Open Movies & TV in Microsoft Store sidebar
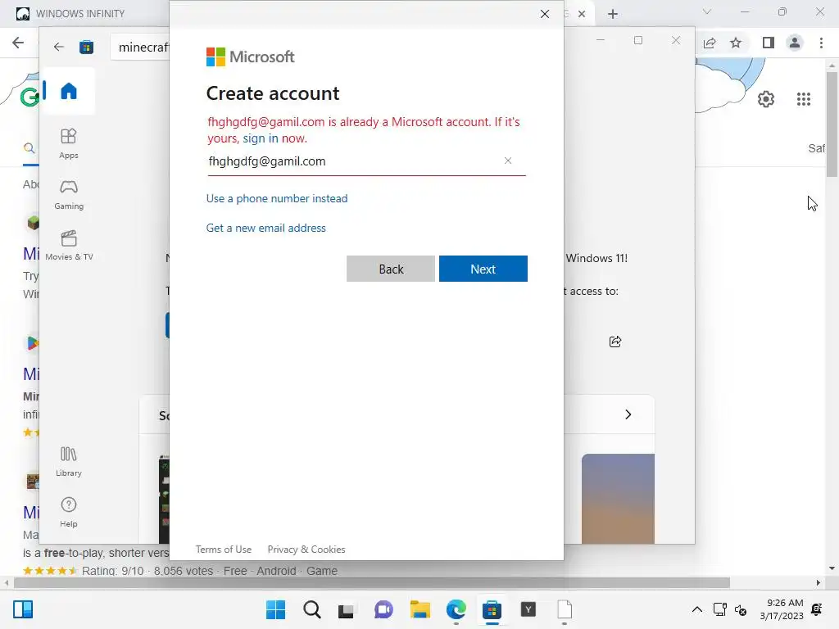This screenshot has height=629, width=839. (69, 245)
